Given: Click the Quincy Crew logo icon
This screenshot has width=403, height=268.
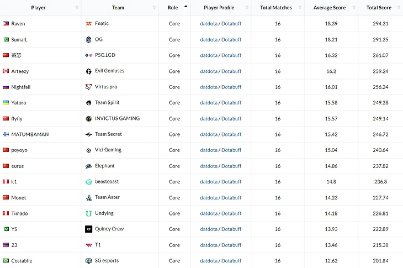Looking at the screenshot, I should [x=89, y=229].
